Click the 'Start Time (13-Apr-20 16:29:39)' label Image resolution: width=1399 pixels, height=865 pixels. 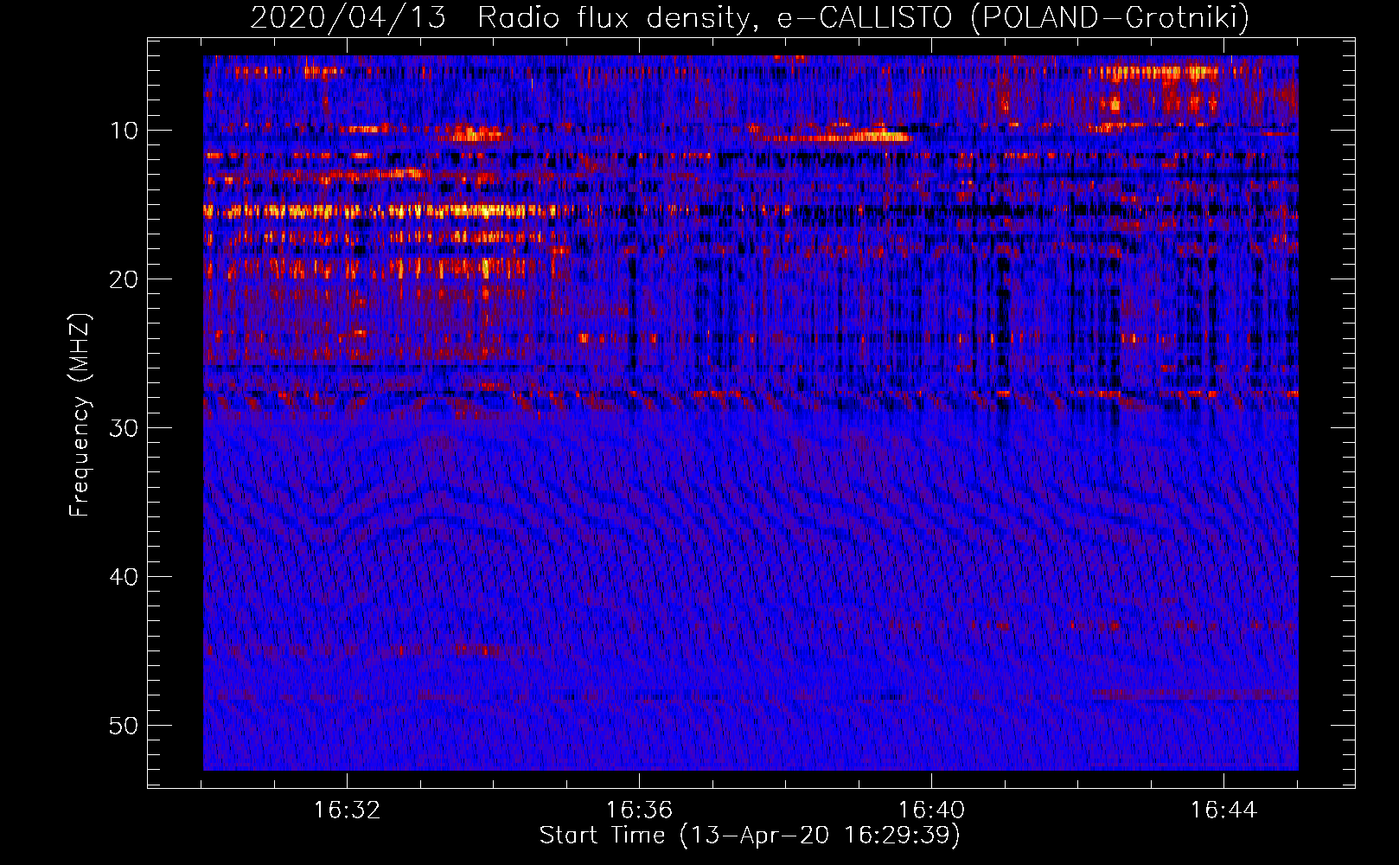click(x=750, y=835)
